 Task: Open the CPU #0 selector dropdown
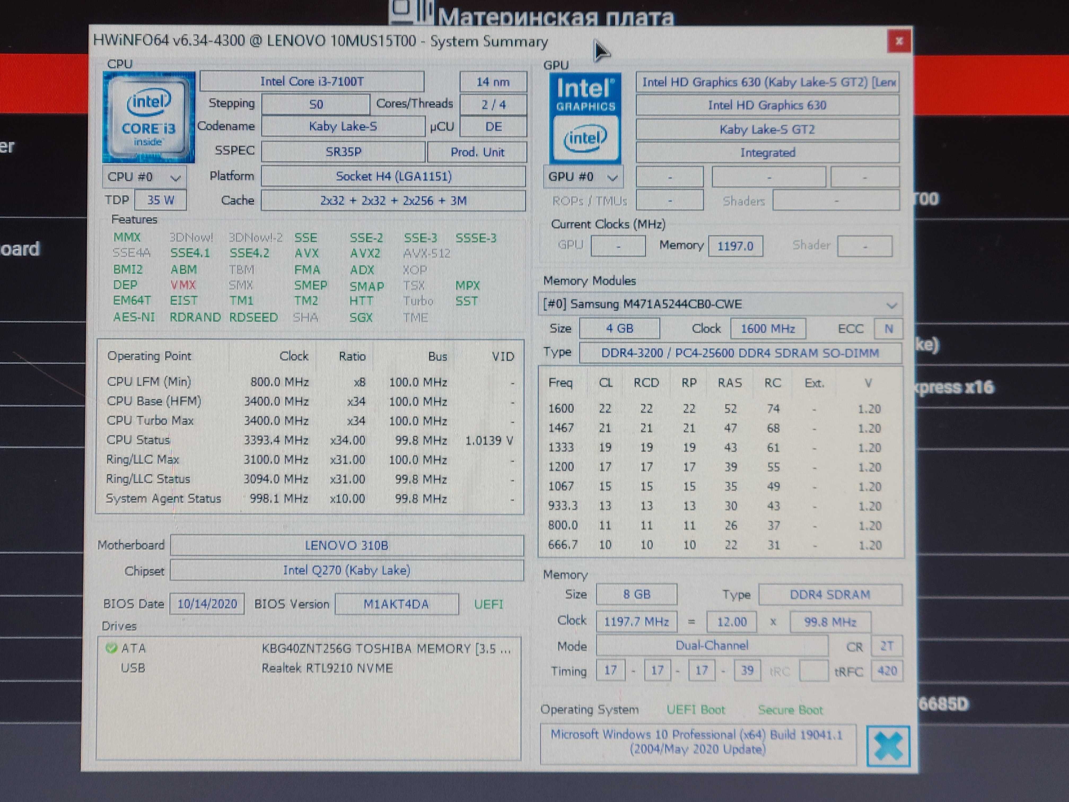point(144,177)
